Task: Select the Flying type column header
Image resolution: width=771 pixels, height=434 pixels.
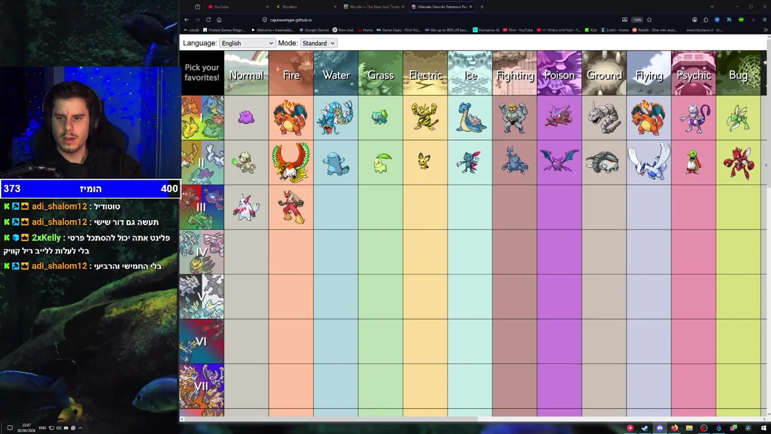Action: (x=649, y=74)
